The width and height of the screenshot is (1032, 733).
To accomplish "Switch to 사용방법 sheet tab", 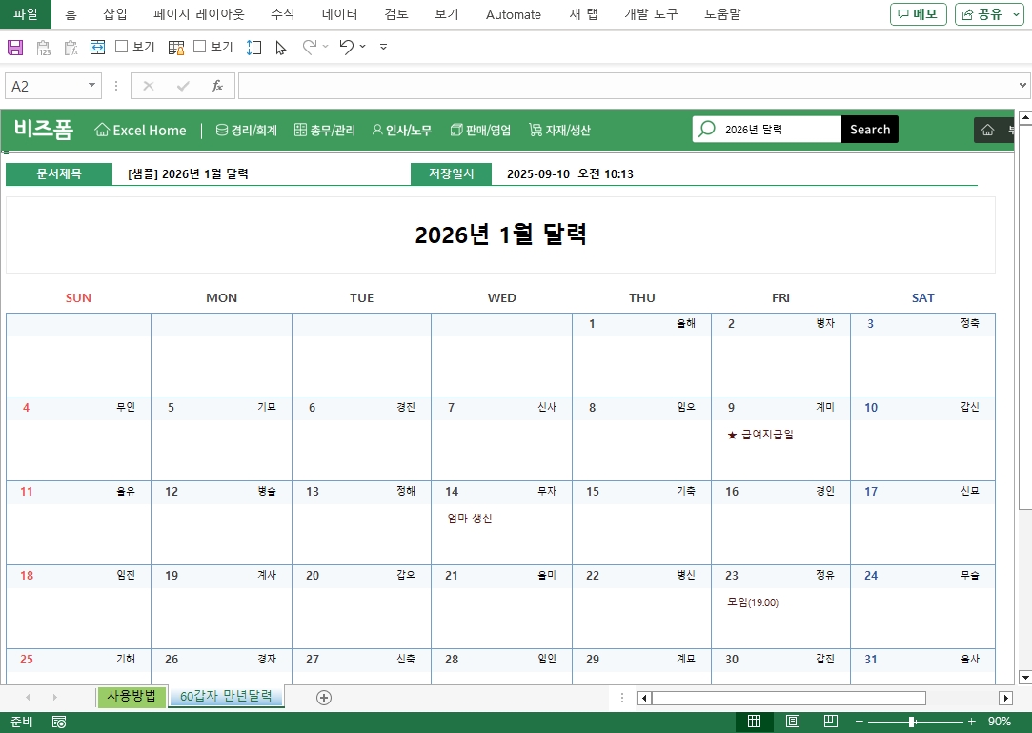I will (x=132, y=697).
